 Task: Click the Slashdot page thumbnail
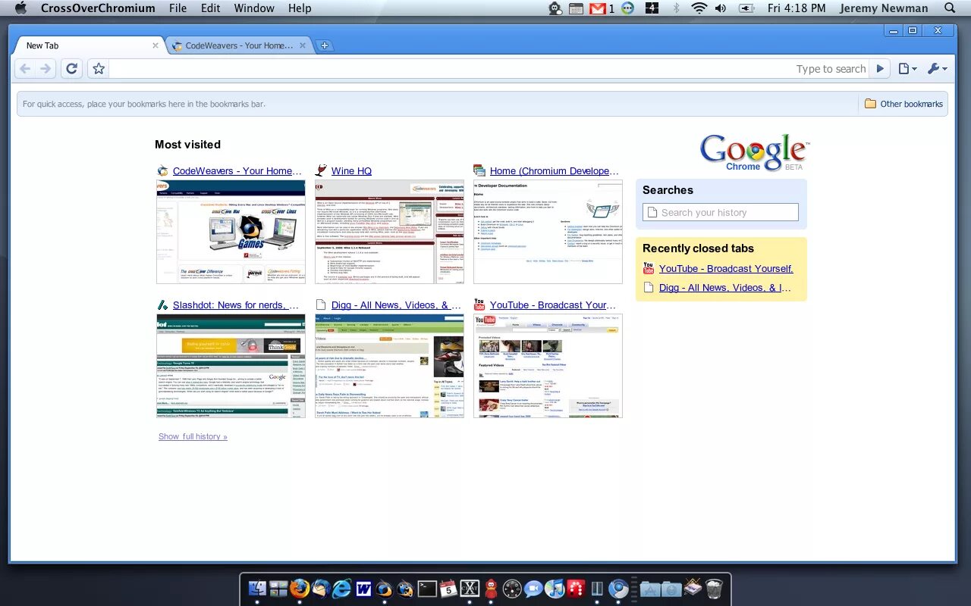(x=231, y=366)
